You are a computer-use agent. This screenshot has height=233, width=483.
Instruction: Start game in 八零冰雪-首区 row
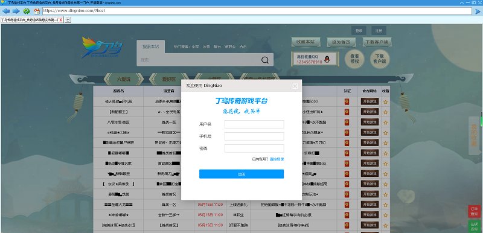pyautogui.click(x=369, y=122)
